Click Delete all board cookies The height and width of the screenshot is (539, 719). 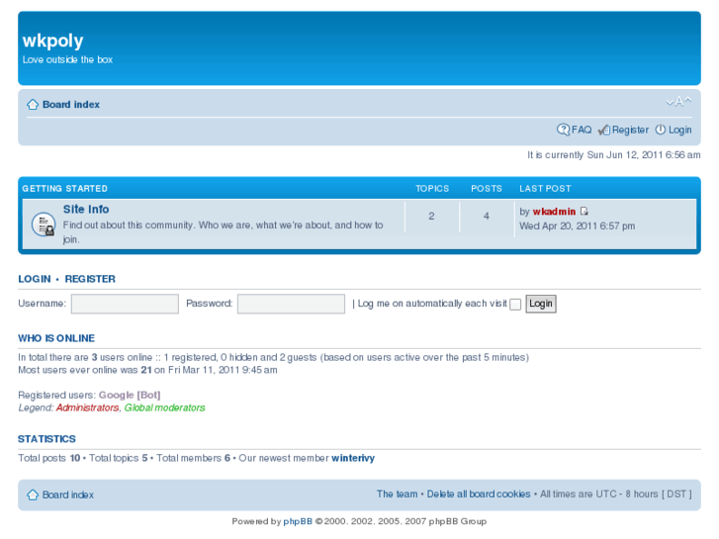[x=479, y=494]
